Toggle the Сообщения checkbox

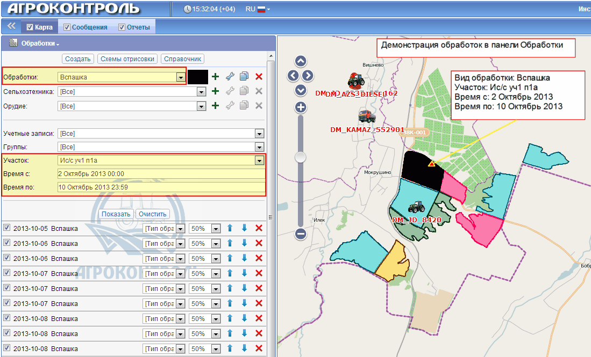(x=67, y=27)
